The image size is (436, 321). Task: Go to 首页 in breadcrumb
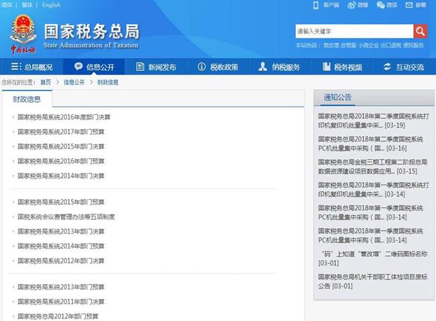[x=46, y=82]
